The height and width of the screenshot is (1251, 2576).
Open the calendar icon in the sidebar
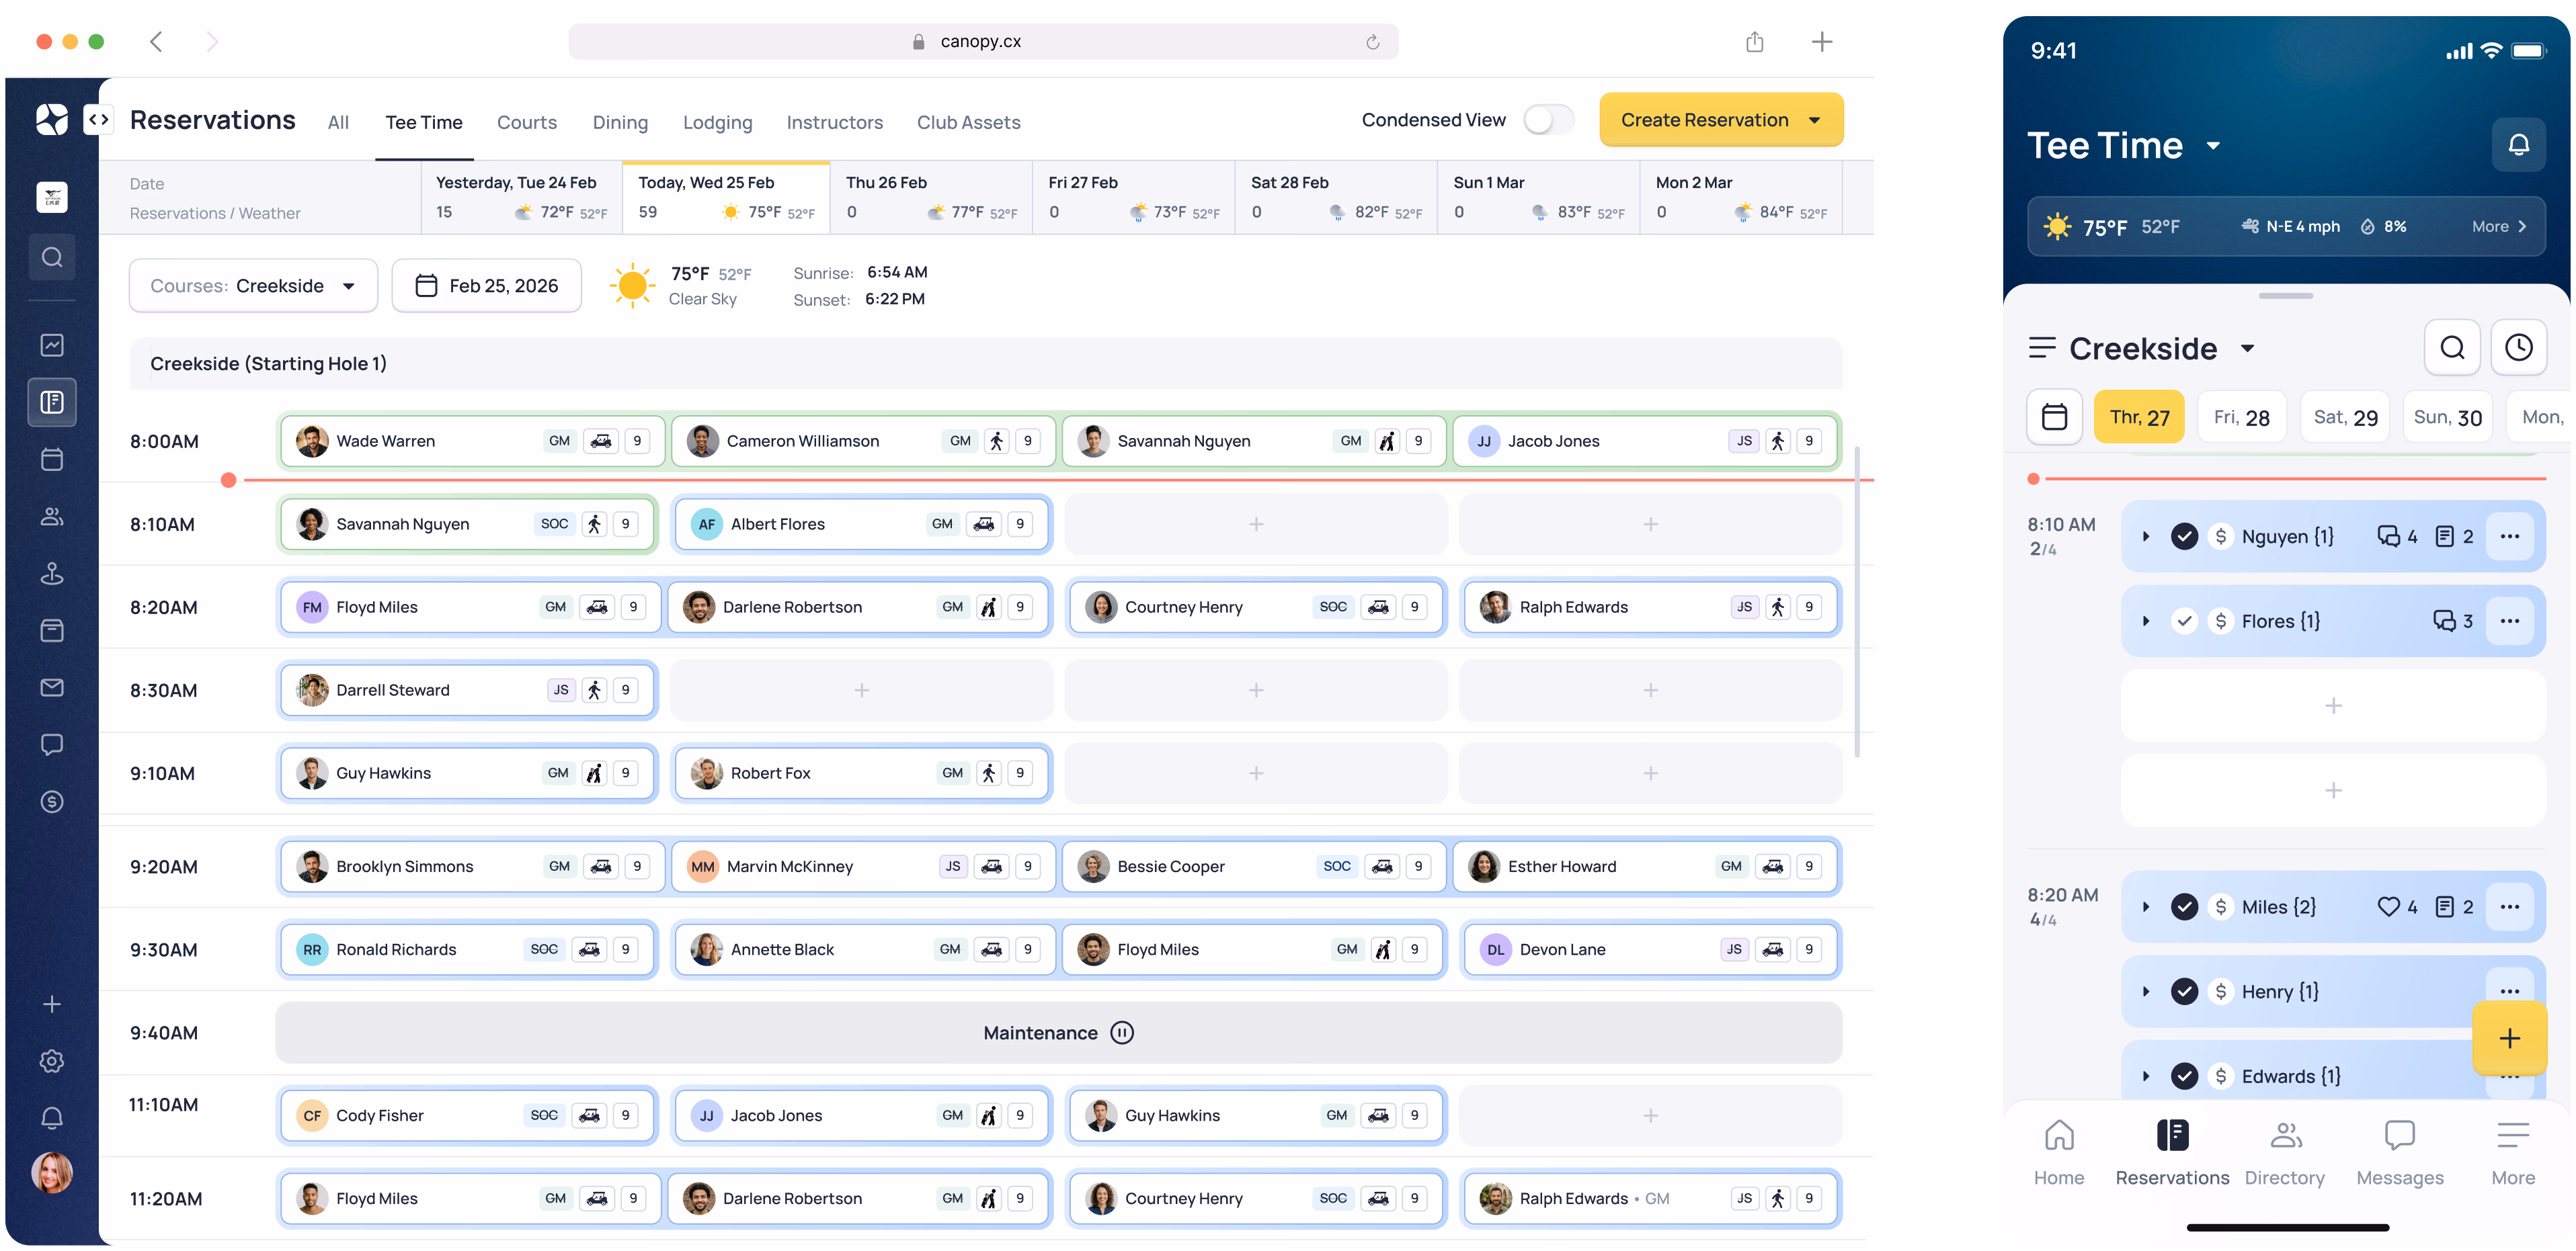point(52,460)
